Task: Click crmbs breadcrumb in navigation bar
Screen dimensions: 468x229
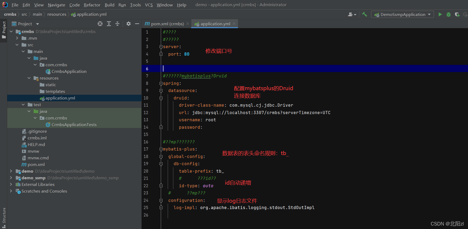Action: pyautogui.click(x=10, y=14)
